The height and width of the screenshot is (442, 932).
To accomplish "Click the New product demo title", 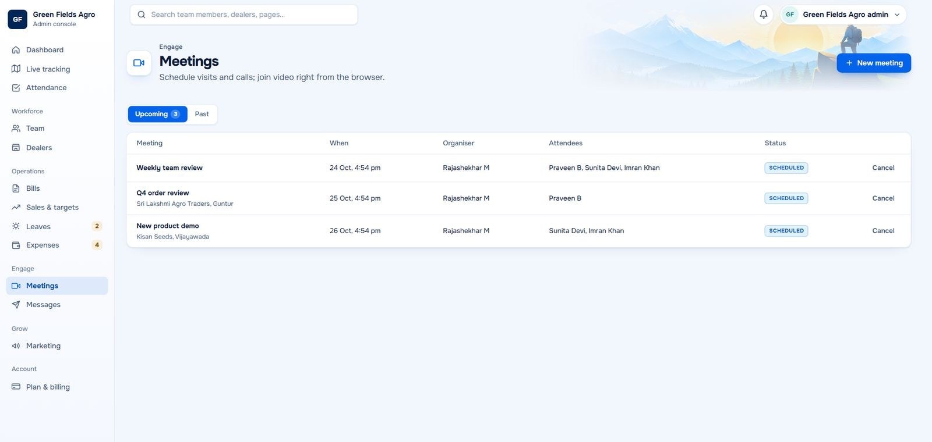I will (x=168, y=226).
